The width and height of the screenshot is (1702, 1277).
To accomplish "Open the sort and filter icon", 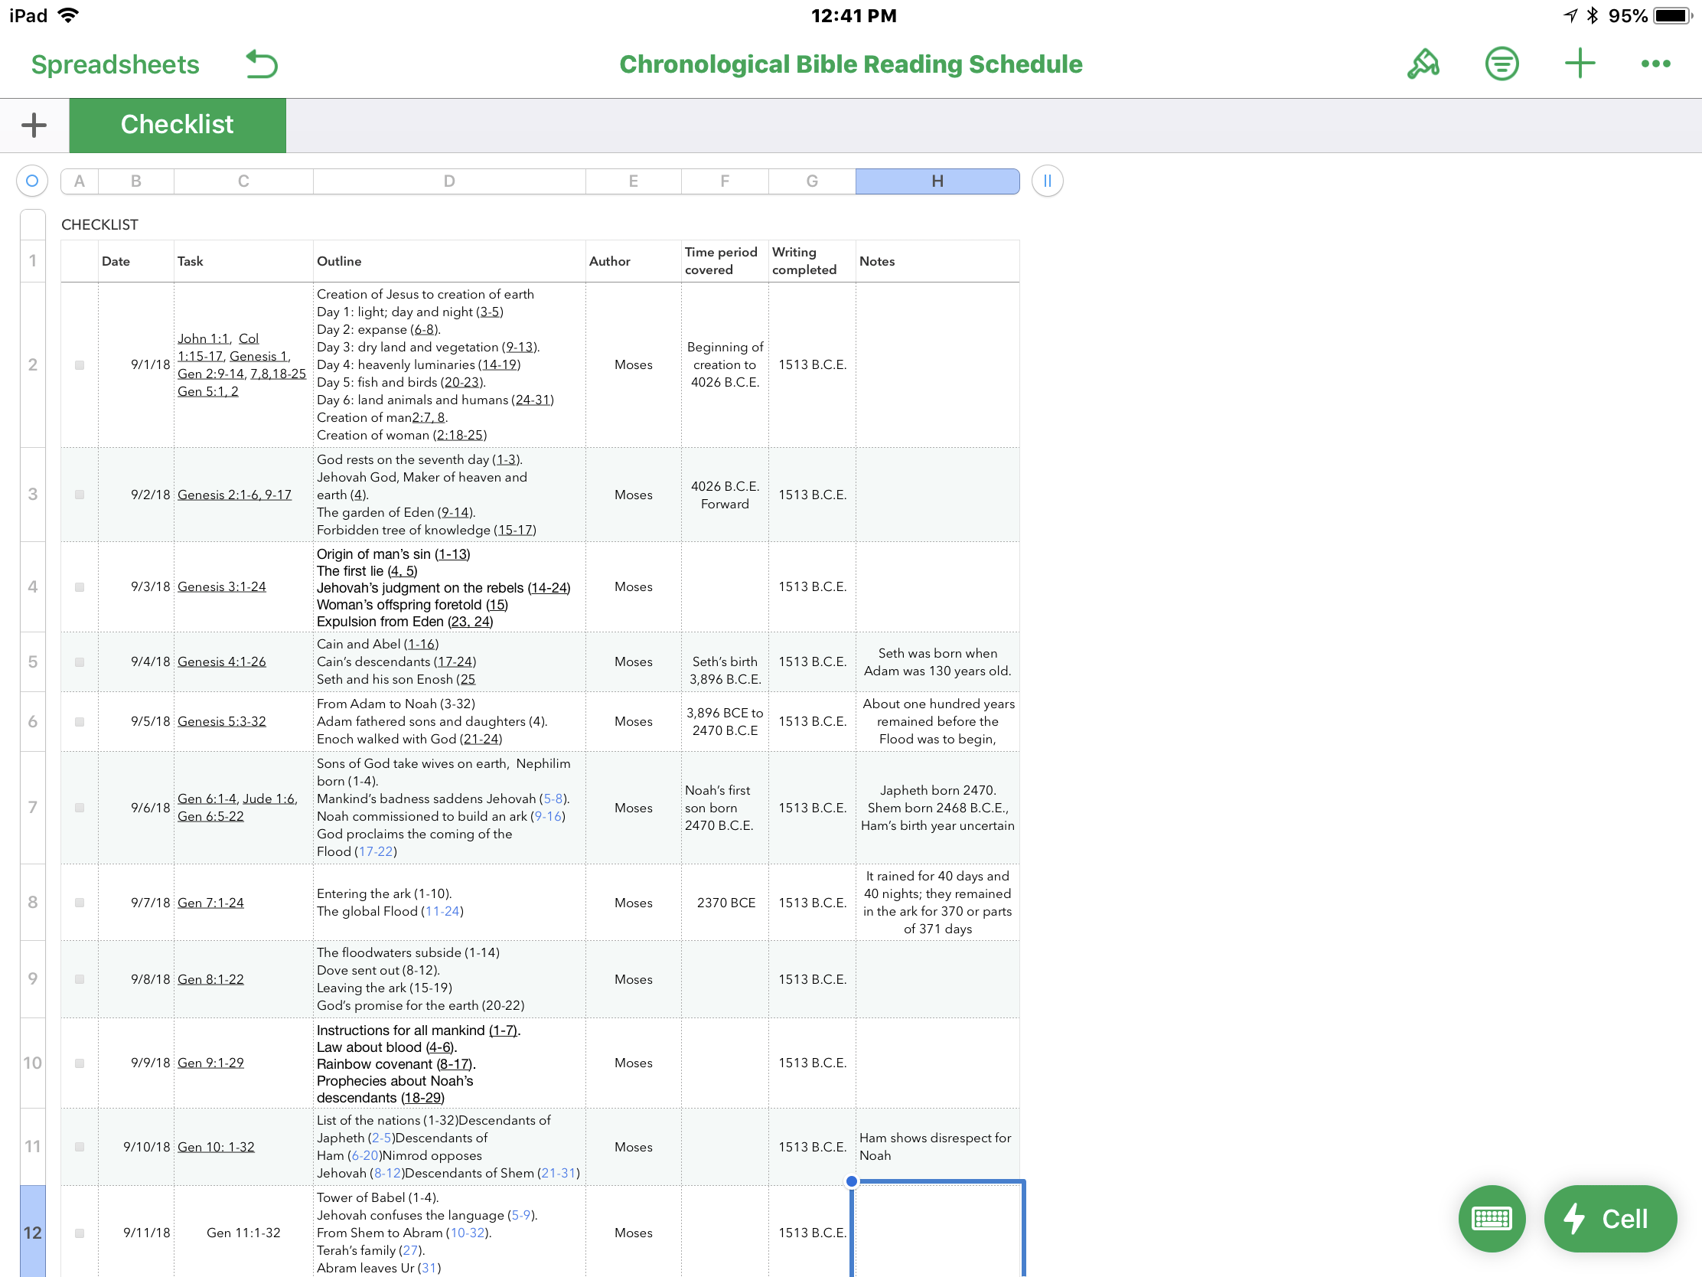I will 1501,64.
